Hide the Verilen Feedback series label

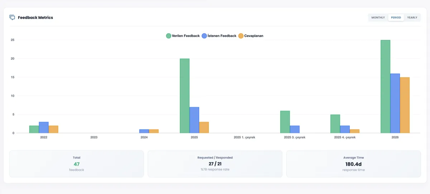click(186, 36)
